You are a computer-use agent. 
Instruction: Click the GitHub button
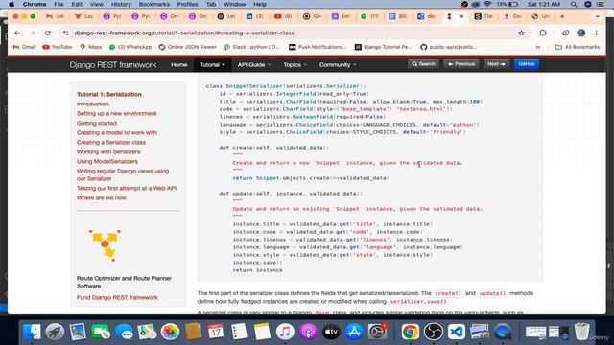coord(527,64)
